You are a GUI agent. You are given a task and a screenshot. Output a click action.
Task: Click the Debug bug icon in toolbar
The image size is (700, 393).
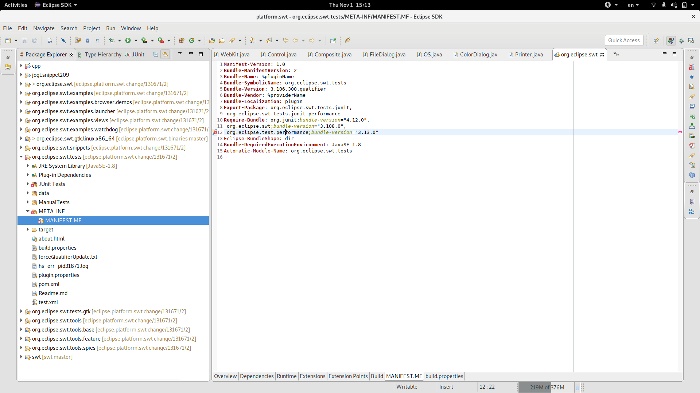(x=112, y=40)
